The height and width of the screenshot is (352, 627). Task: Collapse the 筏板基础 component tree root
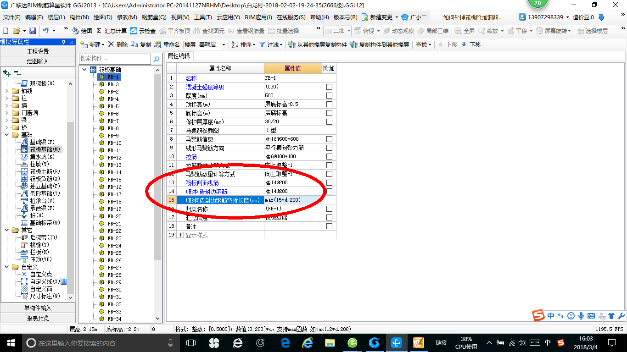click(x=84, y=70)
